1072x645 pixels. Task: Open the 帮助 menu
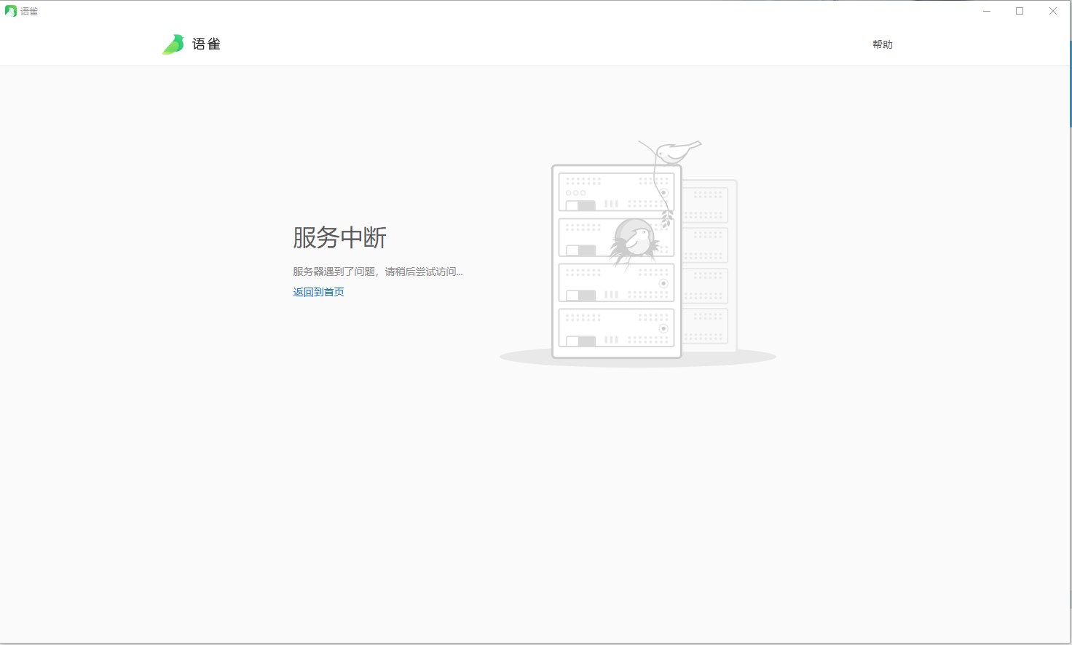point(882,44)
